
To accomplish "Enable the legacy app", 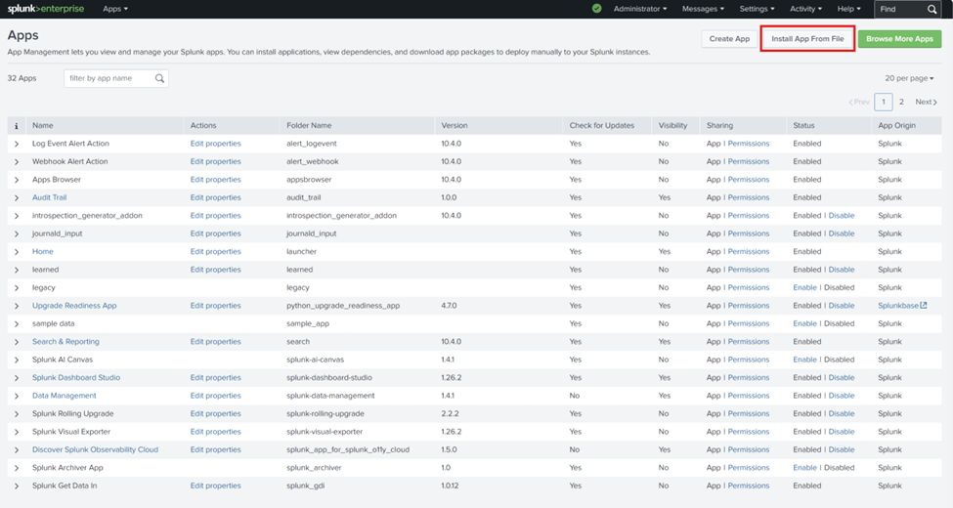I will point(804,288).
